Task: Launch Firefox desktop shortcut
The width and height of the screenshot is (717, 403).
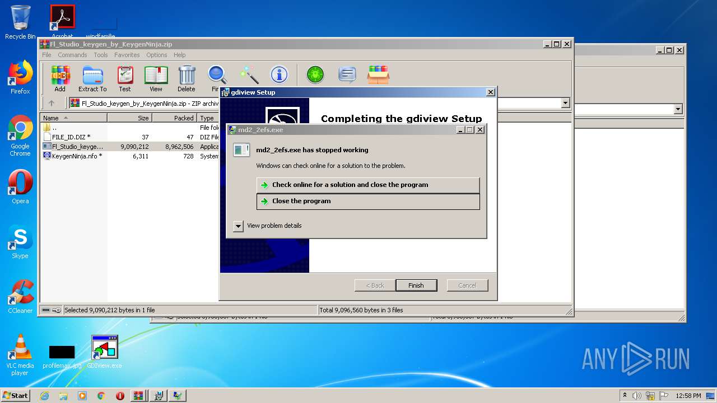Action: [20, 78]
